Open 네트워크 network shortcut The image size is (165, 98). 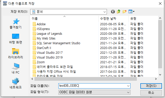pyautogui.click(x=16, y=83)
